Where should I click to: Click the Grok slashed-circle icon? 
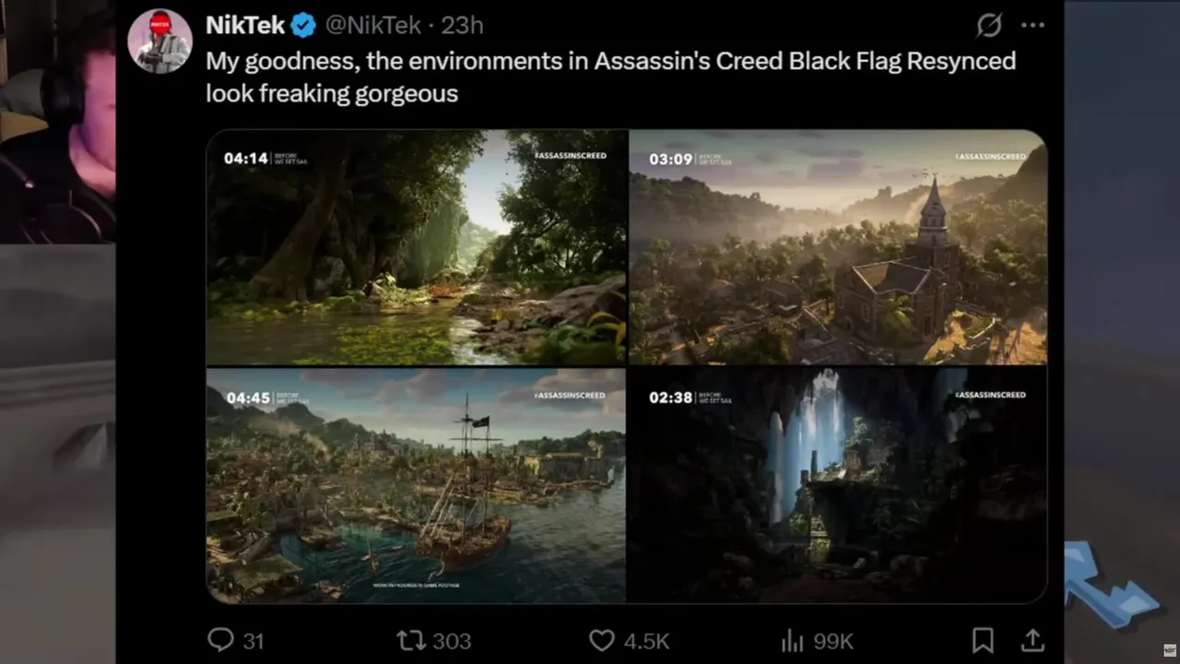tap(989, 26)
